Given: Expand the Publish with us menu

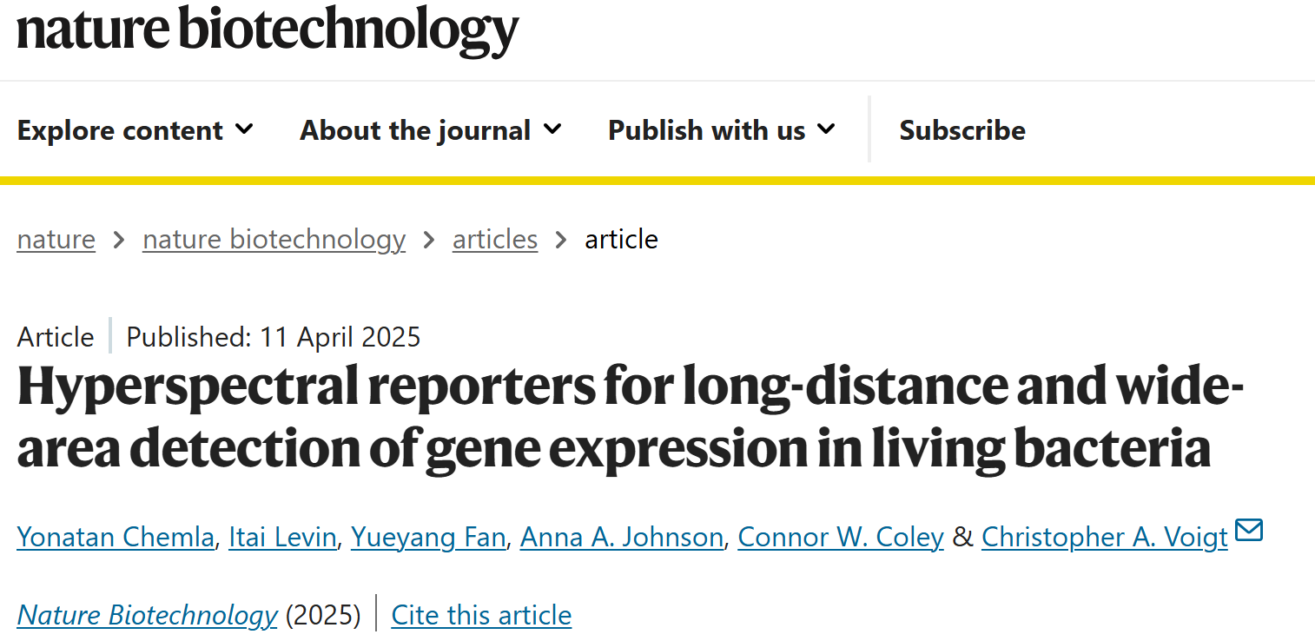Looking at the screenshot, I should (722, 130).
